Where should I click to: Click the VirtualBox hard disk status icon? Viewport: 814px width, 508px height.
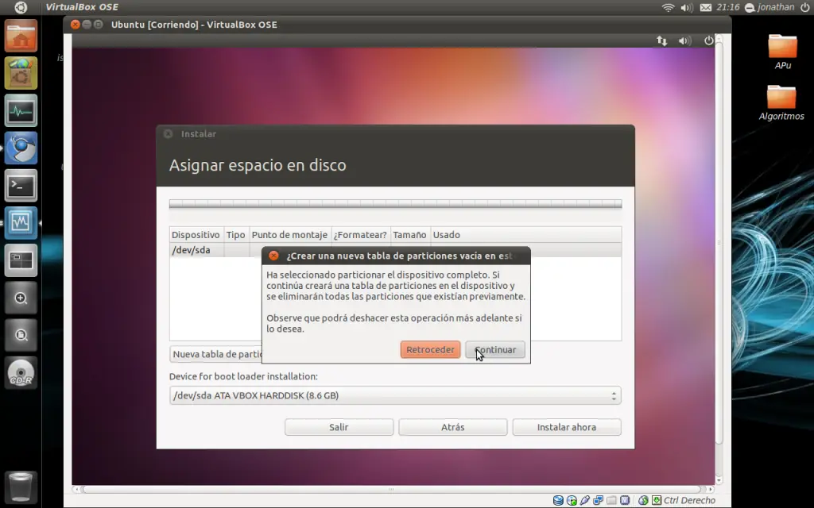[558, 500]
